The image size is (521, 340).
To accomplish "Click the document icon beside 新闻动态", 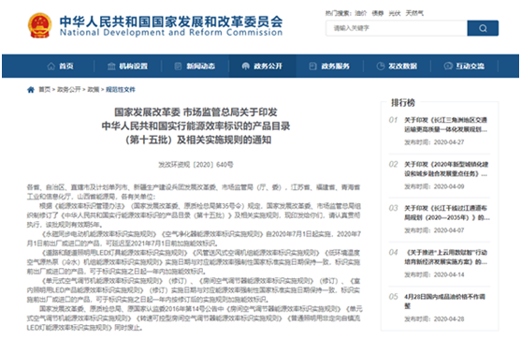I will coord(179,67).
